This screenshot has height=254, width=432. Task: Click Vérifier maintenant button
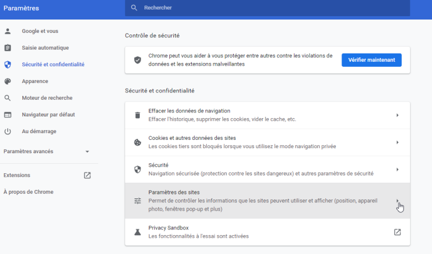[371, 60]
